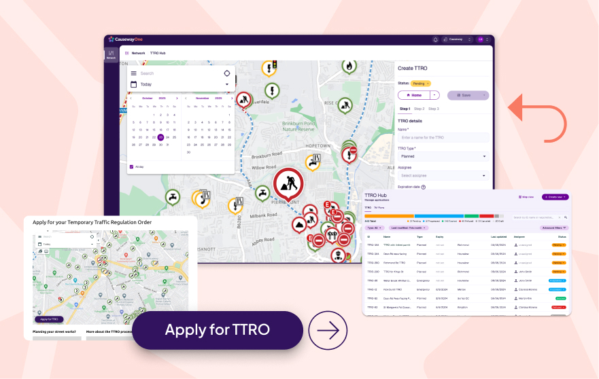599x379 pixels.
Task: Open the hamburger menu beside Search
Action: (x=134, y=73)
